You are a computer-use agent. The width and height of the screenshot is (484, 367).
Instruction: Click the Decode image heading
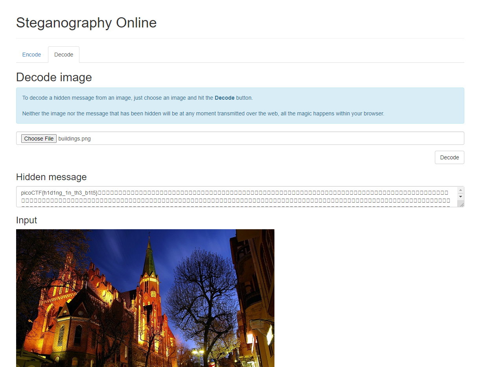click(x=54, y=77)
